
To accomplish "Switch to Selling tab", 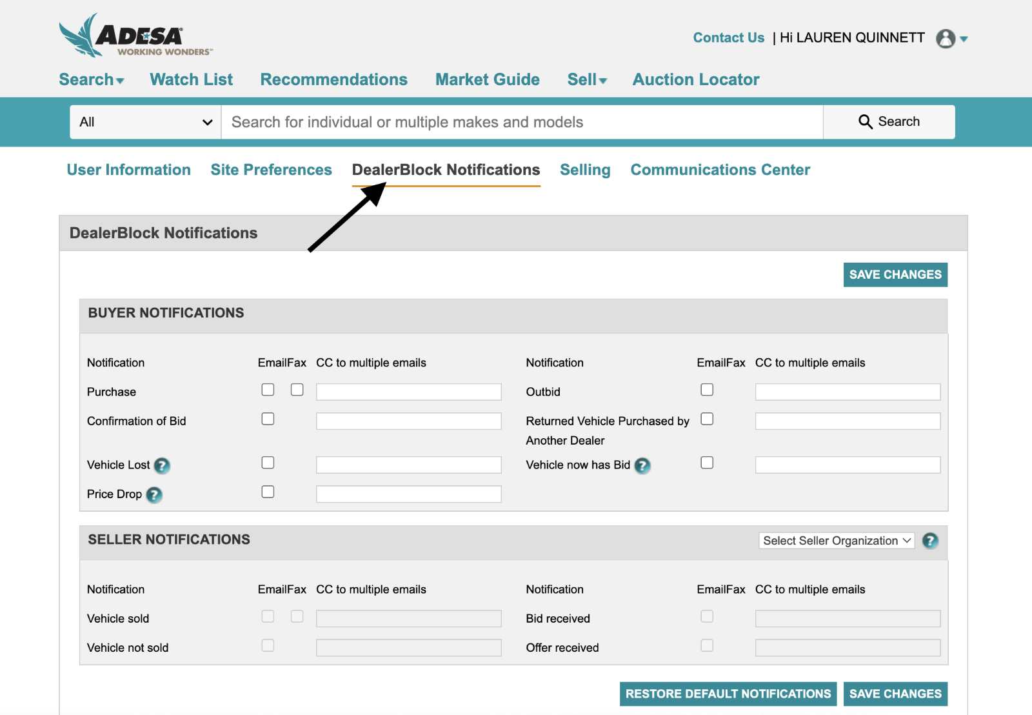I will click(x=585, y=170).
